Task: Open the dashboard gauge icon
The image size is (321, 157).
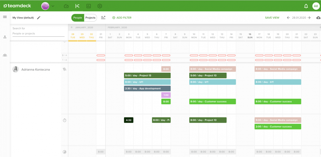Action: (x=66, y=6)
